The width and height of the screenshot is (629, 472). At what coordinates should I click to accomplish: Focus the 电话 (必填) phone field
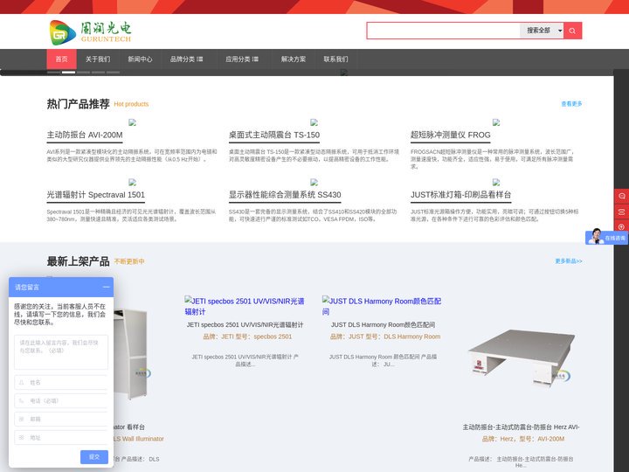(61, 401)
